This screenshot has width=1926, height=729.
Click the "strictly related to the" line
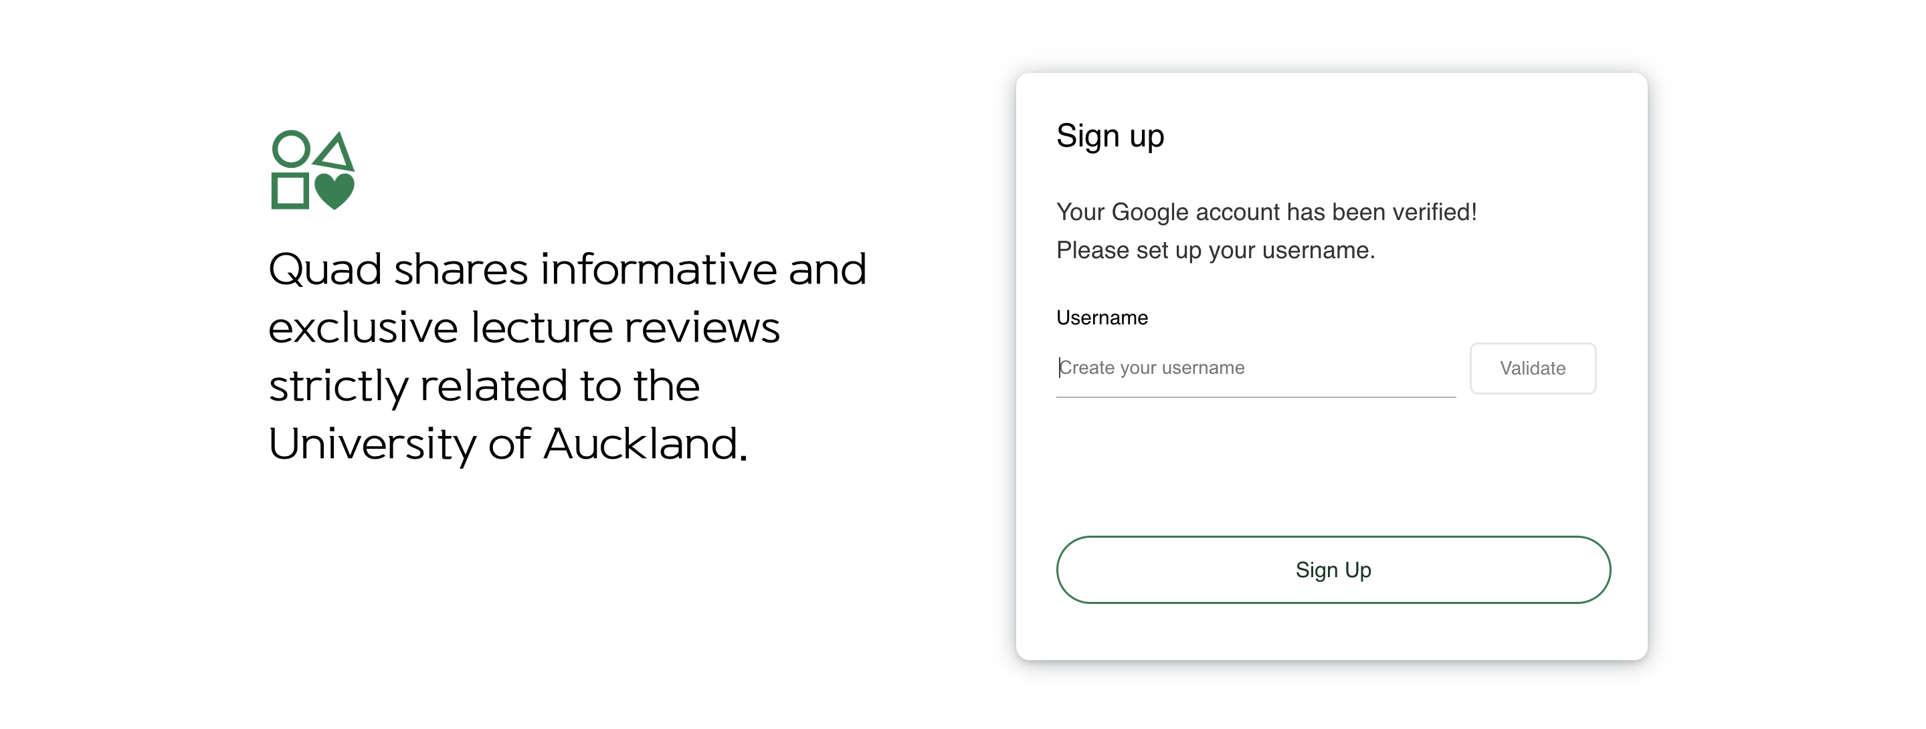pyautogui.click(x=484, y=386)
